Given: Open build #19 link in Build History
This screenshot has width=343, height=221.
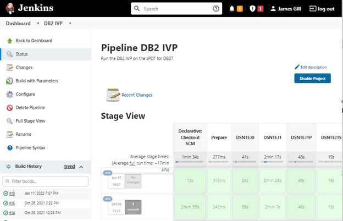Looking at the screenshot, I should (x=12, y=194).
